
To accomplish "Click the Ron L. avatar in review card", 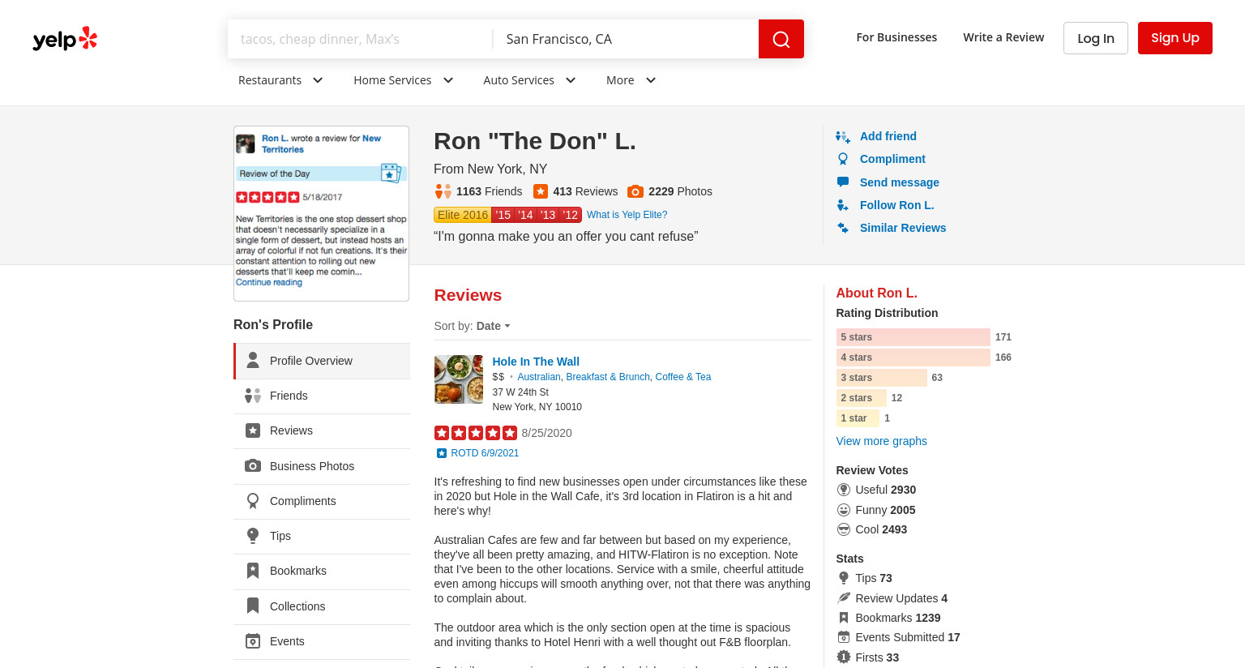I will pyautogui.click(x=246, y=144).
